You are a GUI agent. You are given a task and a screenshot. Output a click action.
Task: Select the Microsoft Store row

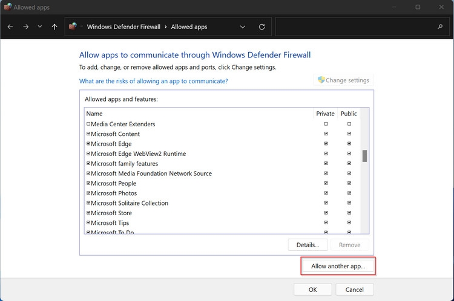222,213
